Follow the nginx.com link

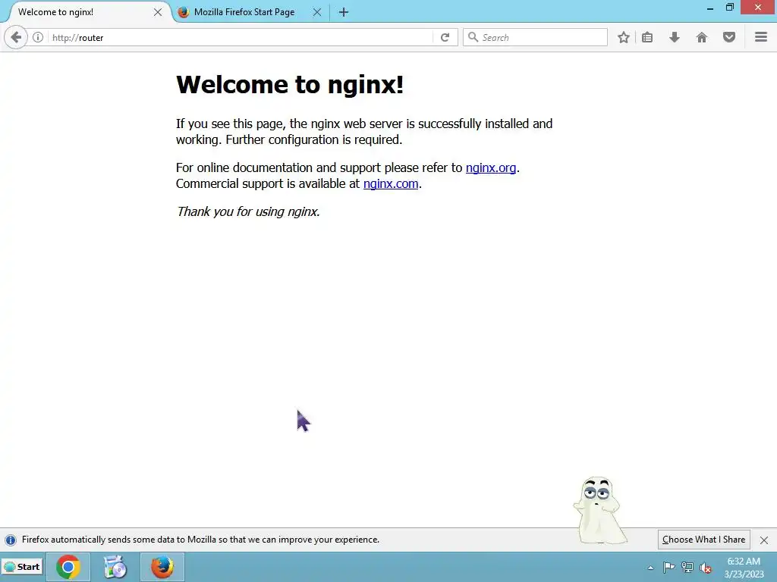[x=391, y=183]
